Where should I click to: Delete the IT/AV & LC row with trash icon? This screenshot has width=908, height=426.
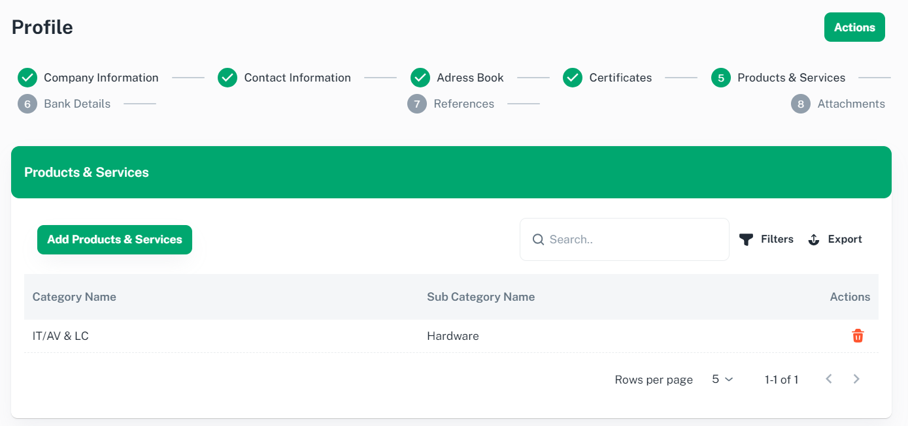[858, 336]
